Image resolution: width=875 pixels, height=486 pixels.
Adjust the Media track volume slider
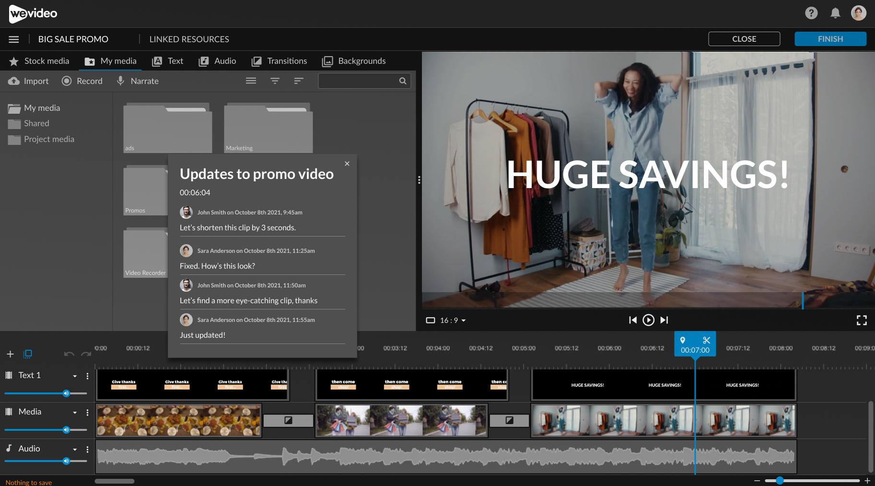(66, 430)
